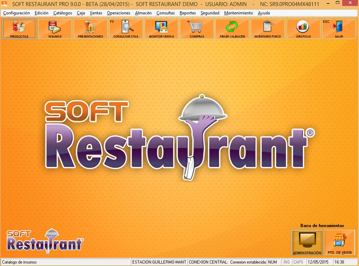Click the Salir exit door icon
Viewport: 359px width, 266px height.
click(x=339, y=29)
